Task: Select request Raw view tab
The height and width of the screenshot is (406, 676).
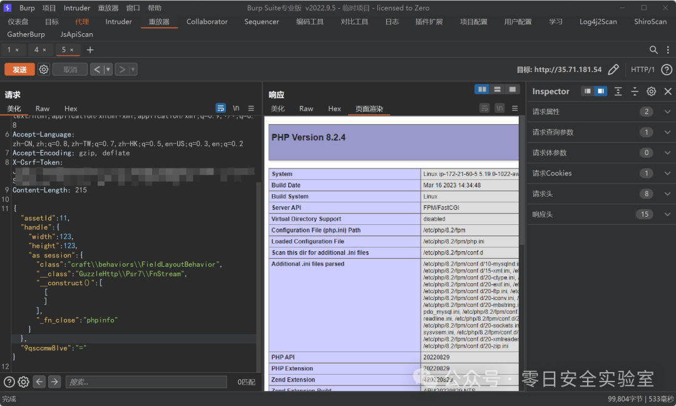Action: click(x=43, y=109)
